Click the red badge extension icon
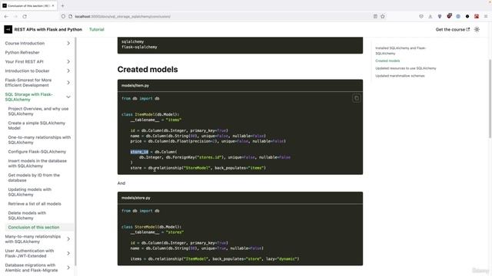 [449, 16]
